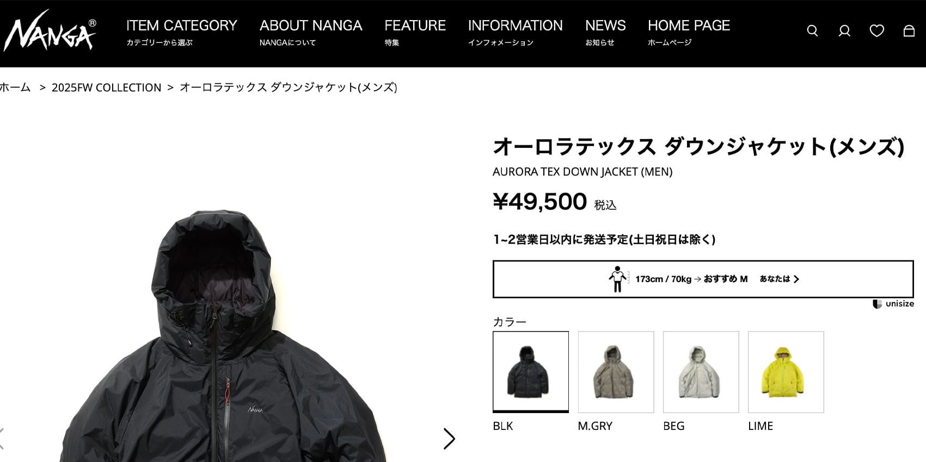Click the unisize logo badge
The height and width of the screenshot is (462, 926).
coord(893,304)
